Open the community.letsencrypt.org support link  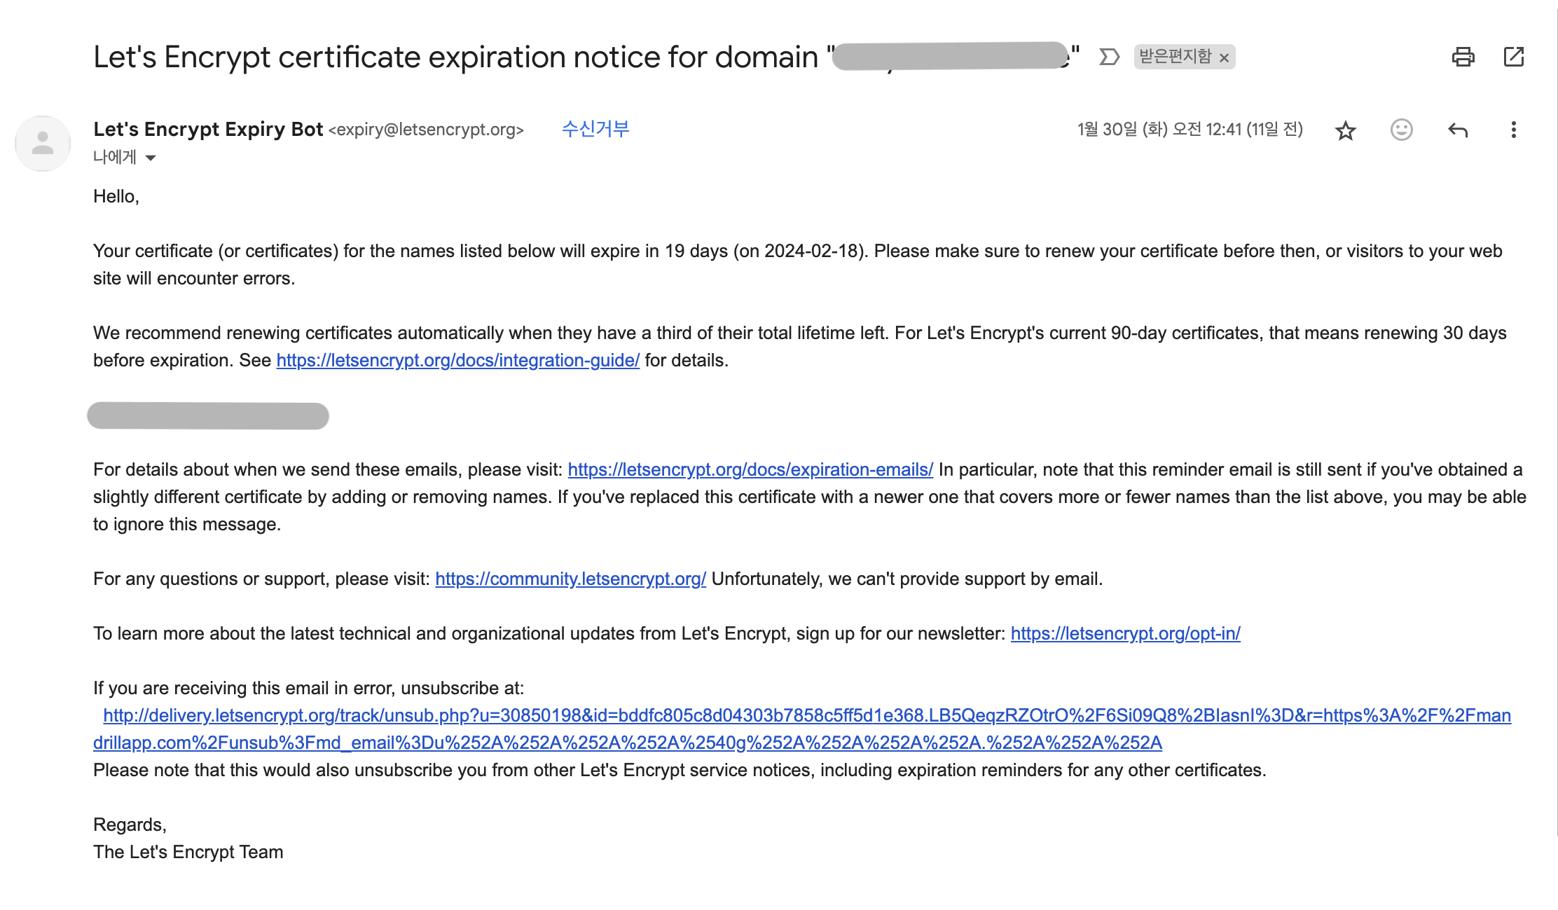tap(570, 579)
